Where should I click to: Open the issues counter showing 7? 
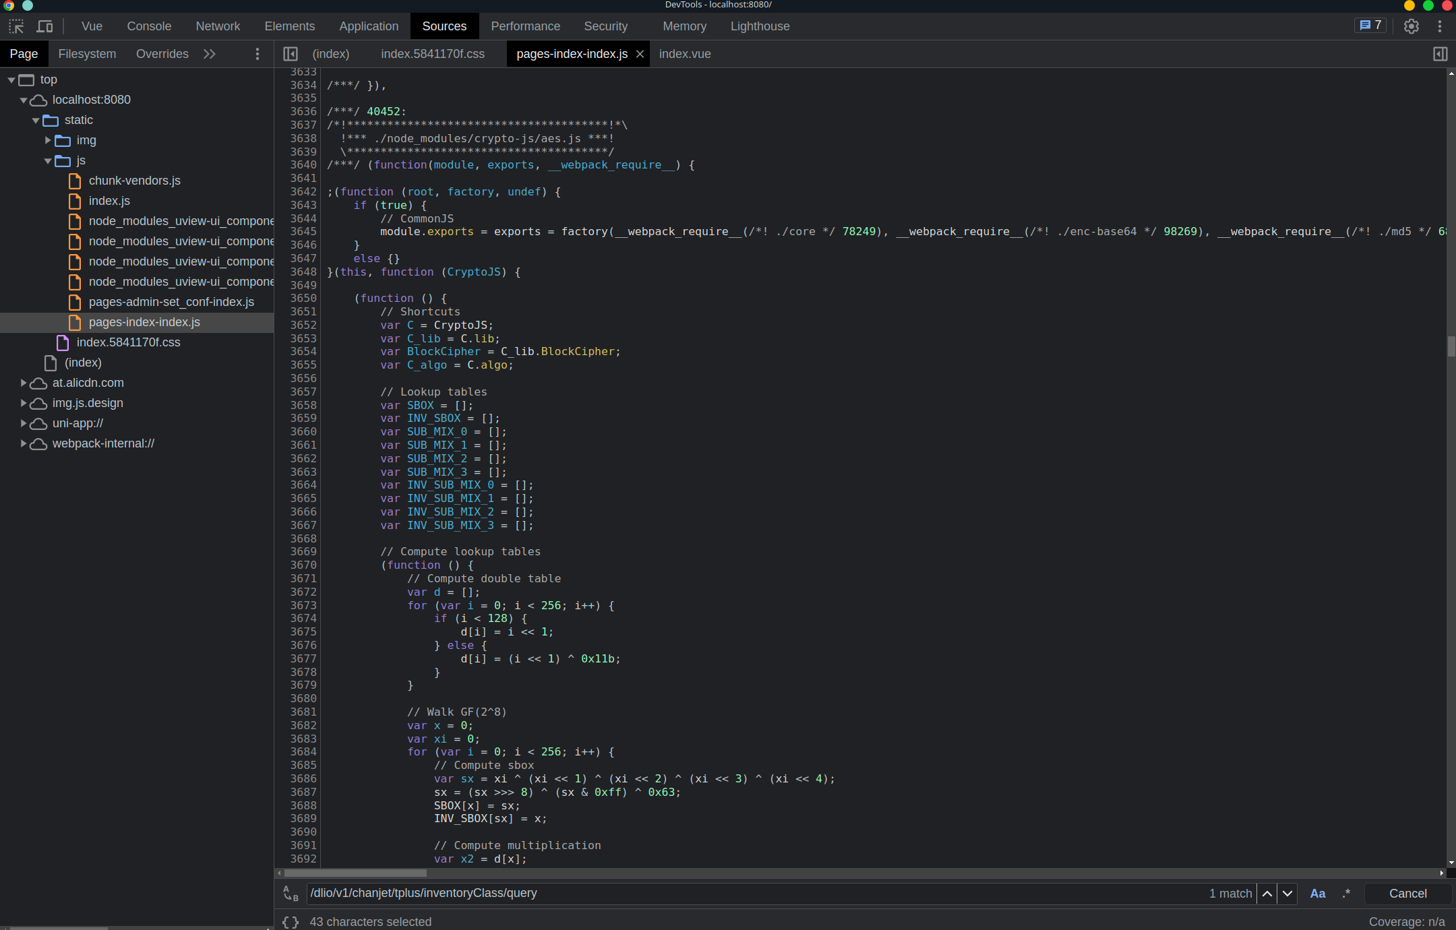[x=1370, y=26]
